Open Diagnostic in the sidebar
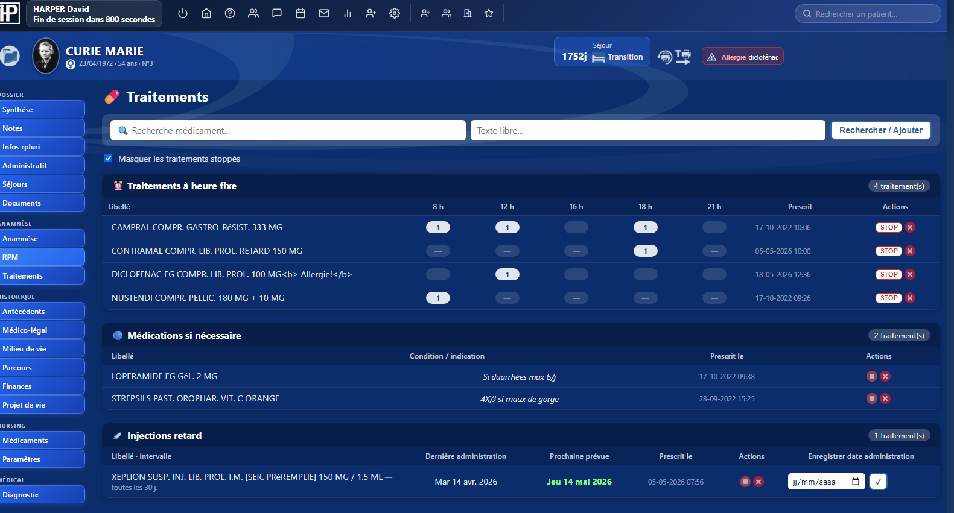The height and width of the screenshot is (513, 954). pos(42,495)
